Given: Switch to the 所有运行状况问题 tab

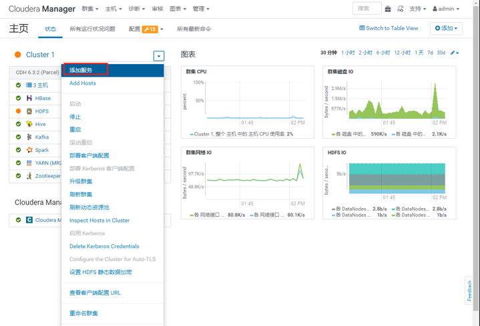Looking at the screenshot, I should coord(92,29).
